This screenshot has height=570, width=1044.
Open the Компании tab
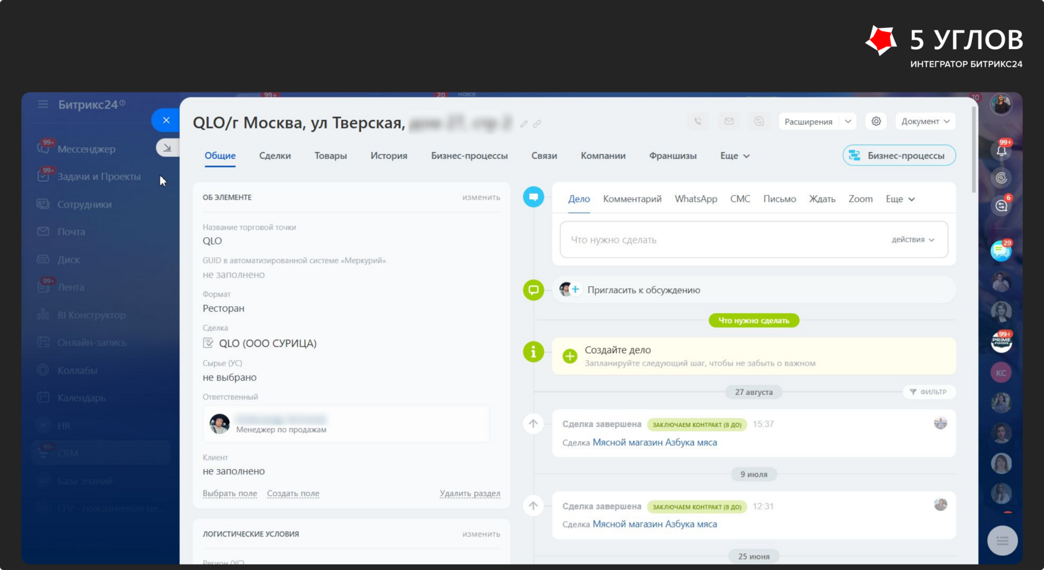pyautogui.click(x=603, y=156)
